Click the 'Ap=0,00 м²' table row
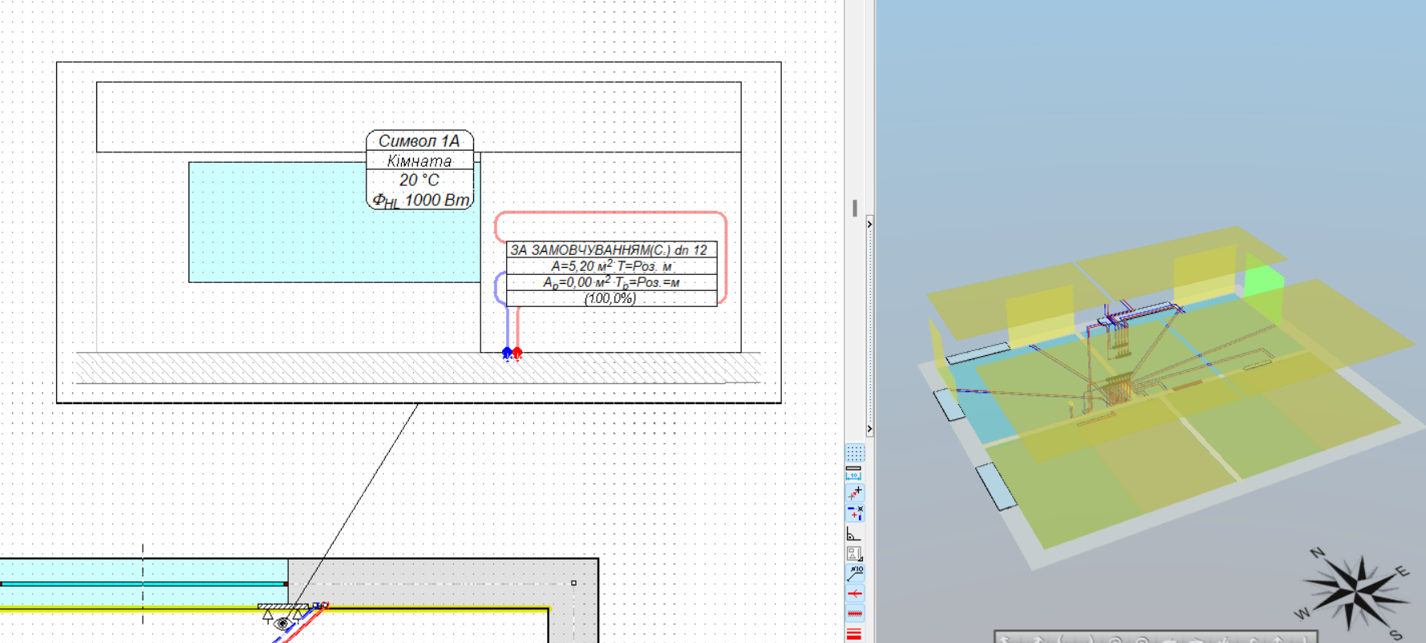 click(611, 282)
